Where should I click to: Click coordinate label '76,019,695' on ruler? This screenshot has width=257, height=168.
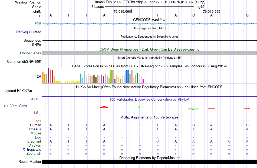pos(212,11)
